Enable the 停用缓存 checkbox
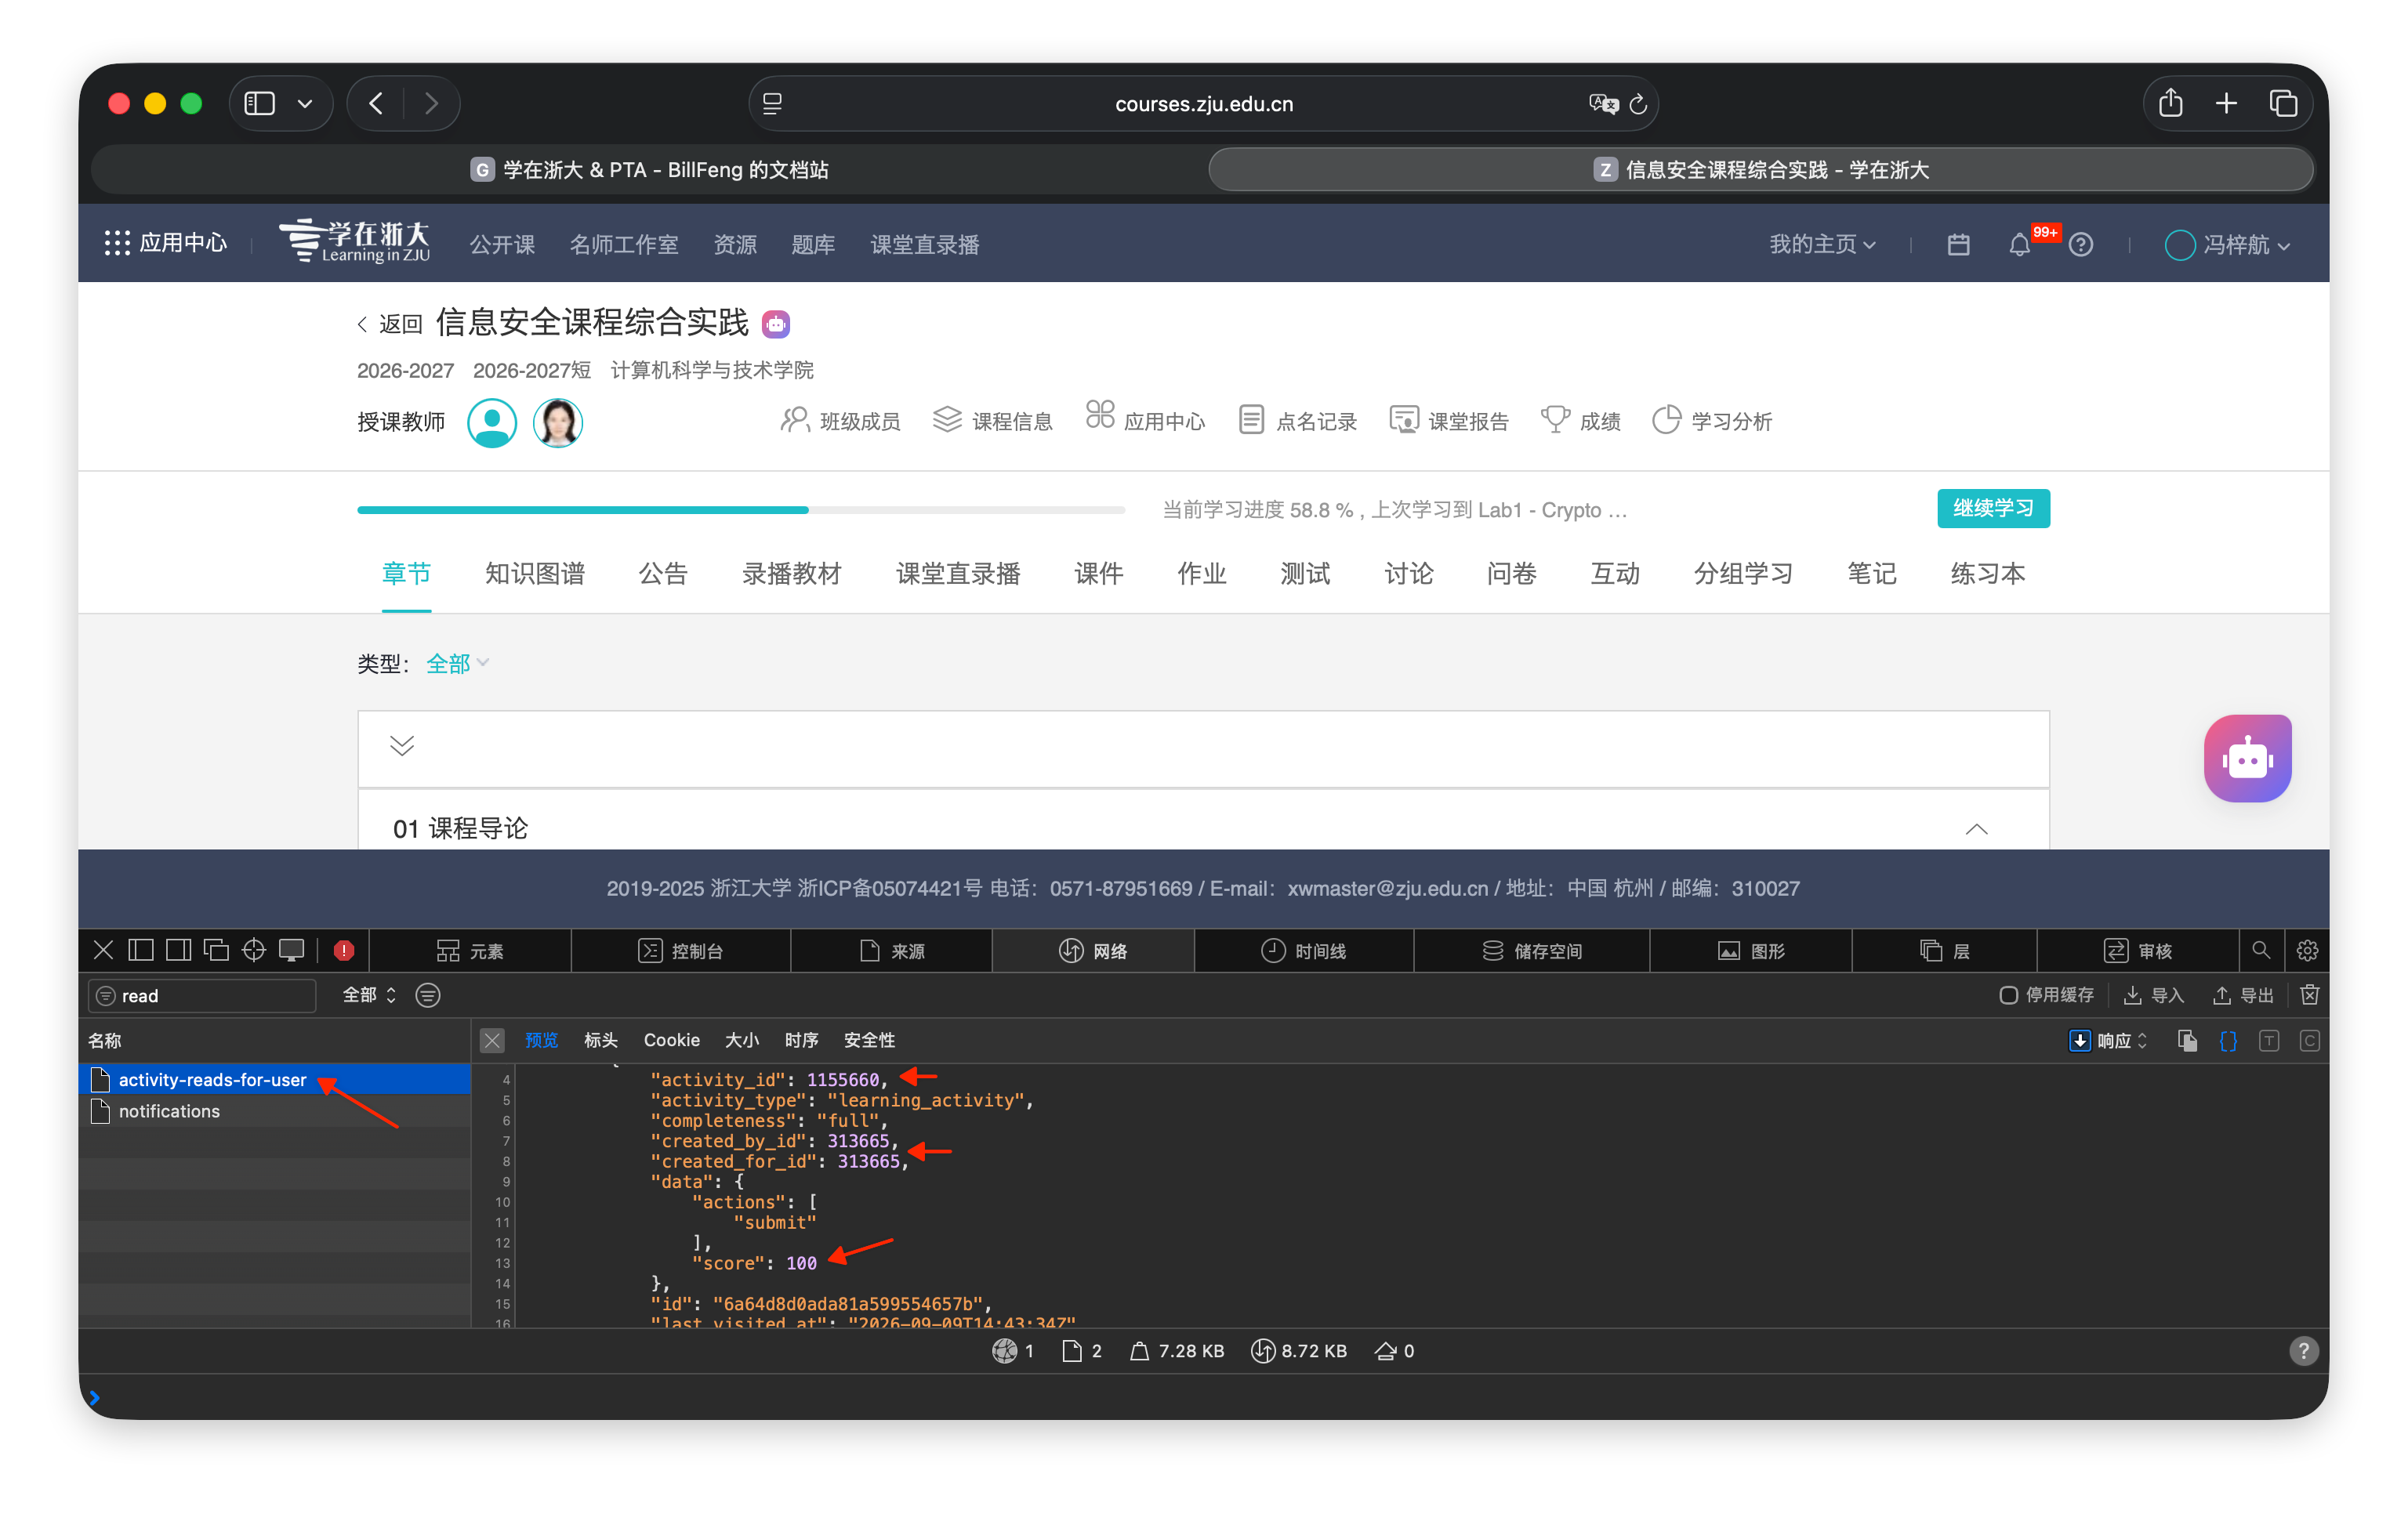 [2007, 995]
